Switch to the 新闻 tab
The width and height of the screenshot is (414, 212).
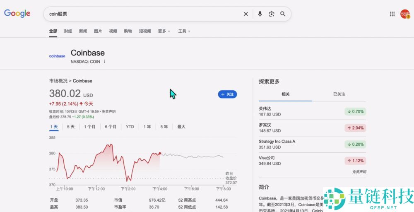(x=83, y=31)
